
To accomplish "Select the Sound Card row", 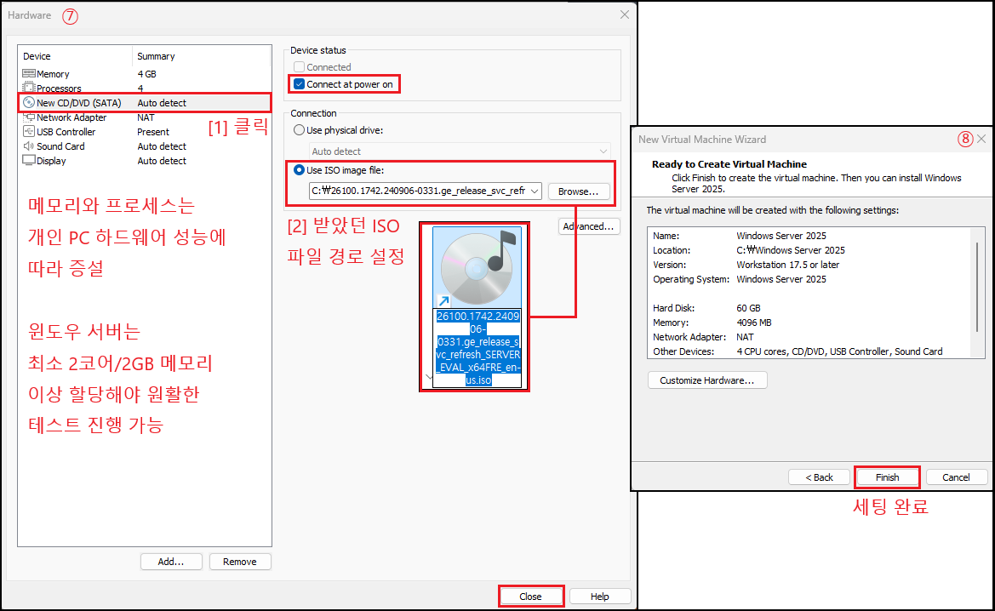I will (x=146, y=146).
